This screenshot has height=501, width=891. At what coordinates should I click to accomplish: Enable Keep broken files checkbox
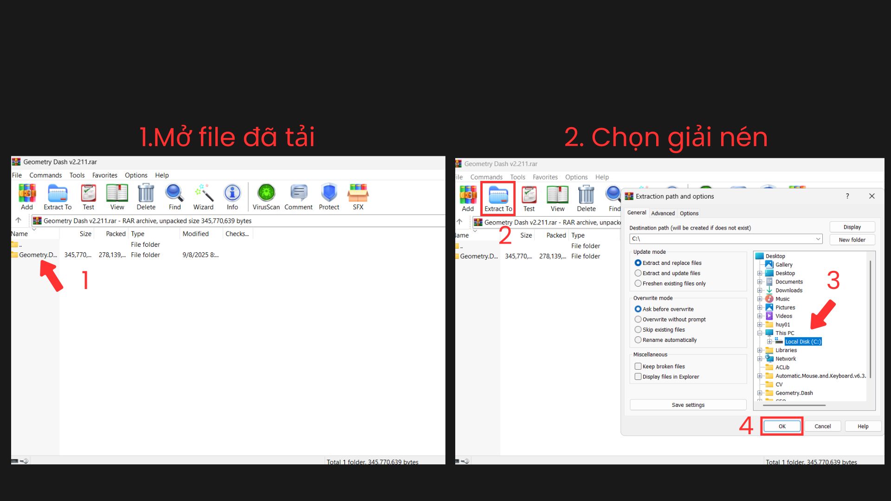click(638, 366)
